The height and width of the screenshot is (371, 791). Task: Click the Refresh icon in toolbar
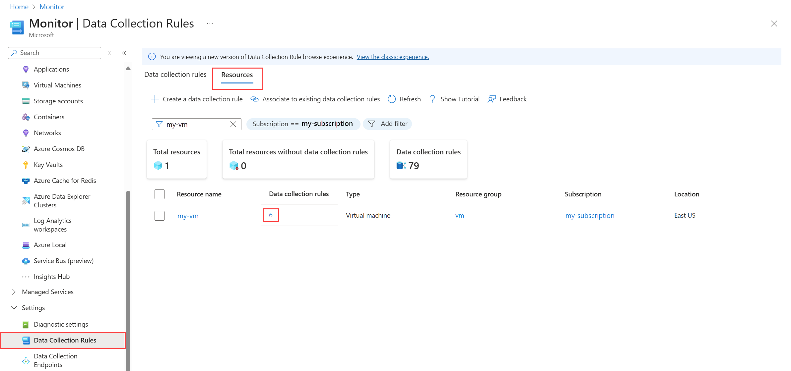coord(392,99)
